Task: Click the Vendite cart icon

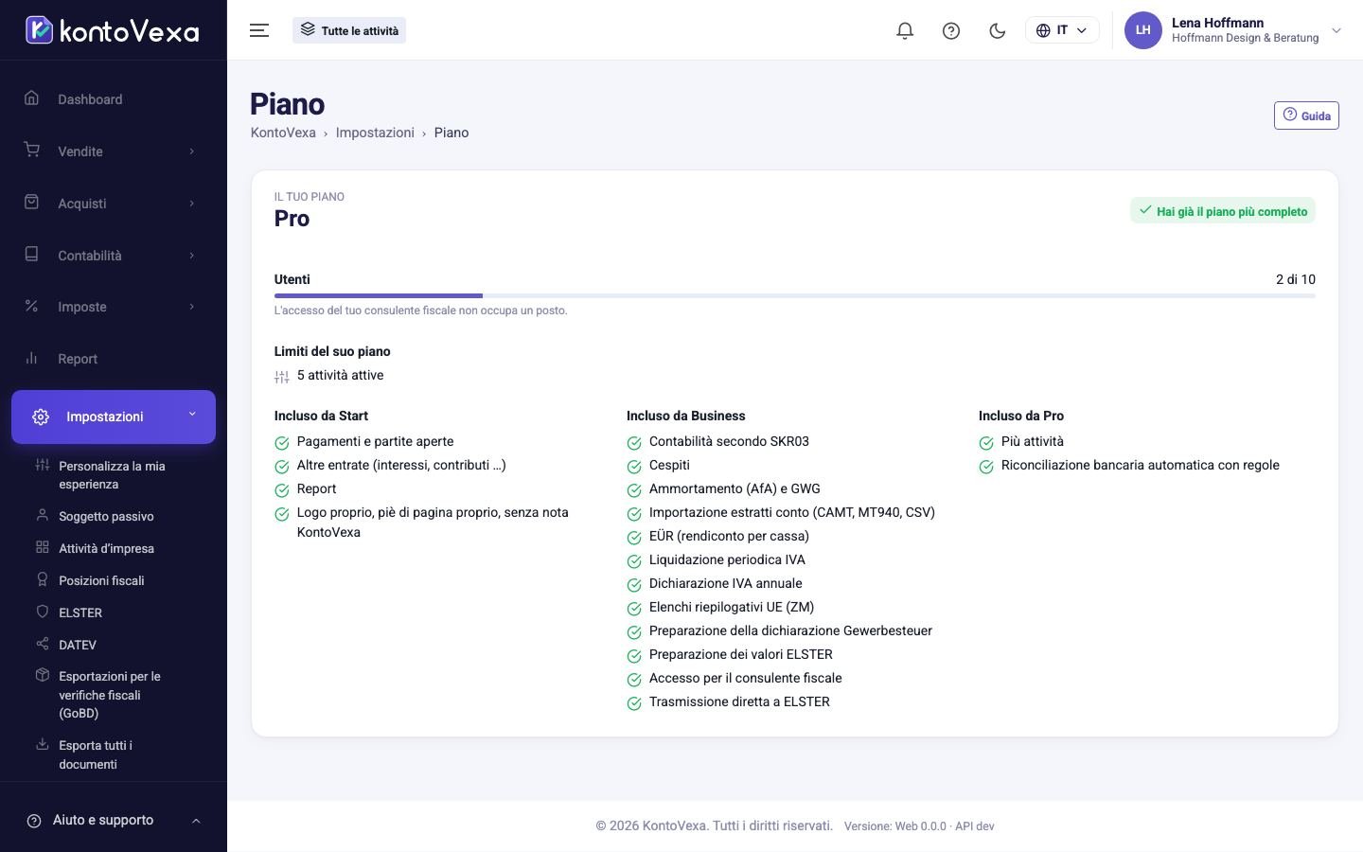Action: 31,151
